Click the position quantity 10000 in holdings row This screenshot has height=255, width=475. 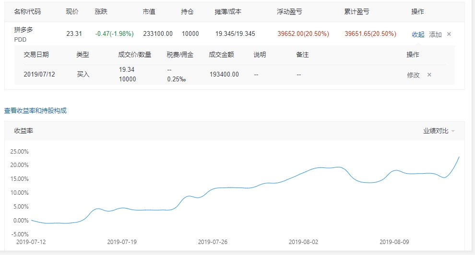pos(190,33)
